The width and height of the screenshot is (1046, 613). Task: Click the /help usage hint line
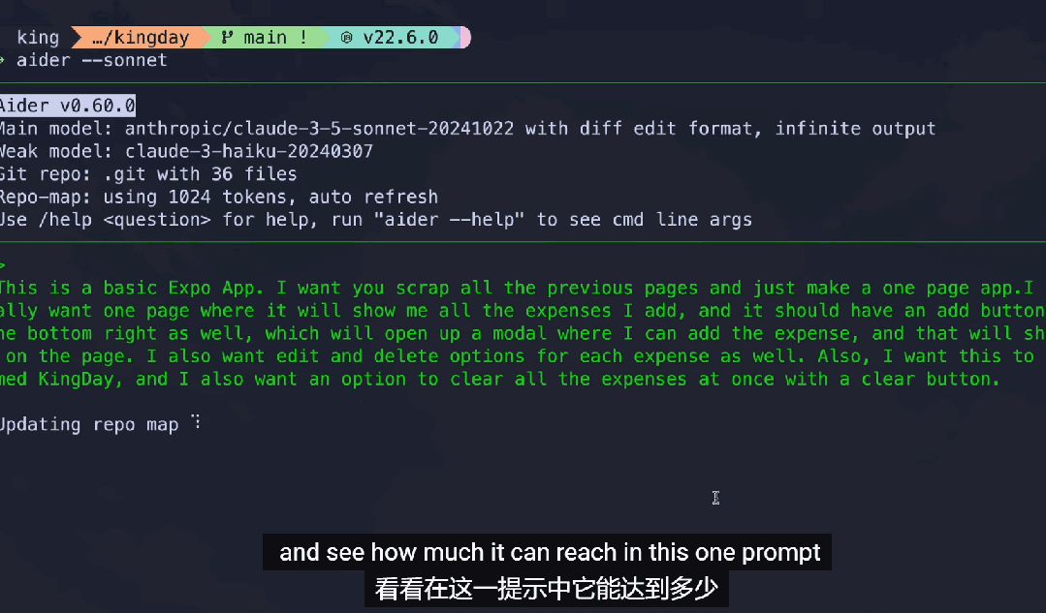374,220
